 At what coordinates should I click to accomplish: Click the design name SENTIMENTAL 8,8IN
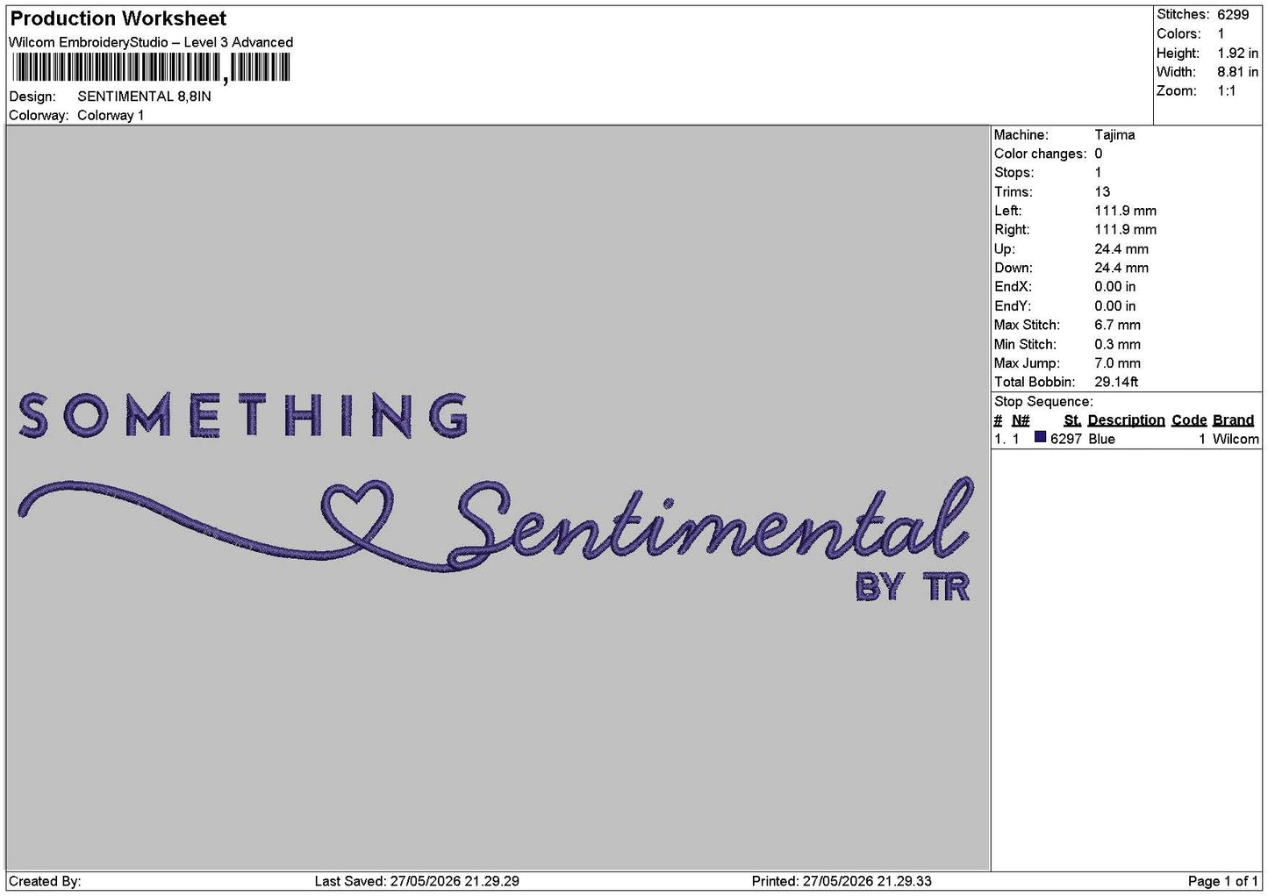tap(144, 97)
